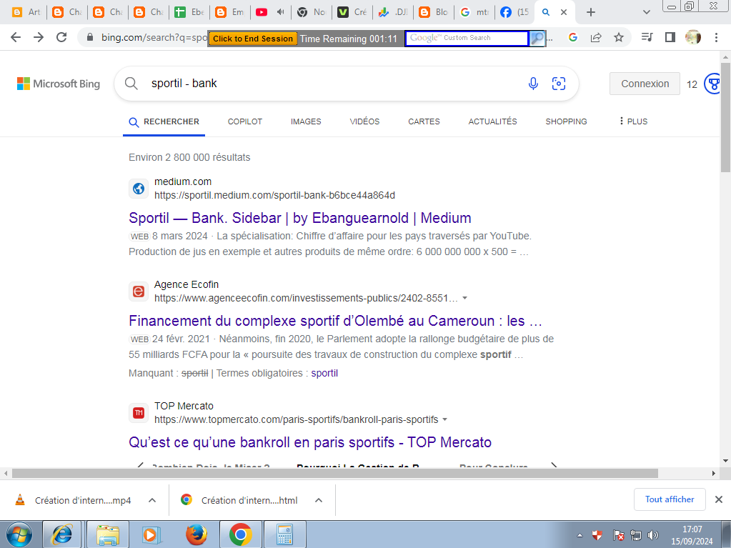The height and width of the screenshot is (548, 731).
Task: Open Microsoft Rewards trophy icon
Action: [x=712, y=84]
